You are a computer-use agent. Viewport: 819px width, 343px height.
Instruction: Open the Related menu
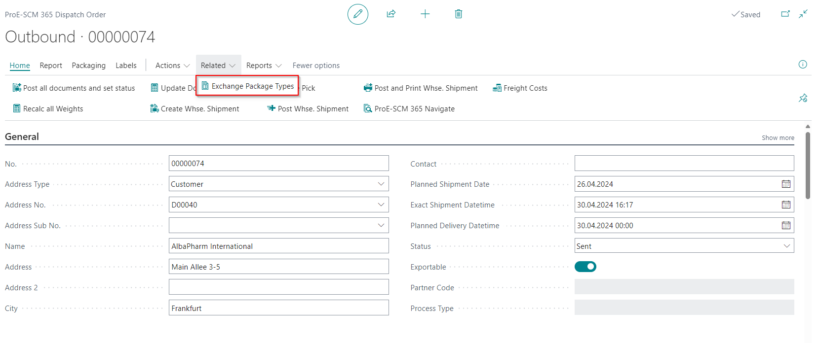(218, 66)
